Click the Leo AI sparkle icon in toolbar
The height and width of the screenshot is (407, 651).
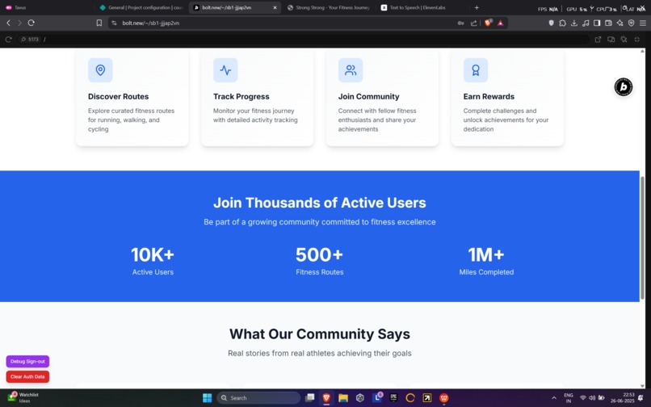(x=619, y=23)
